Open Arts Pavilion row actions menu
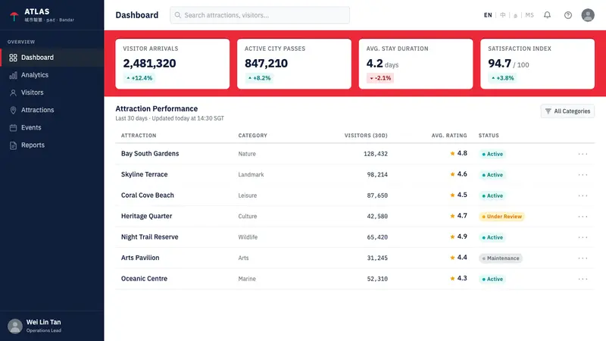 click(x=583, y=258)
